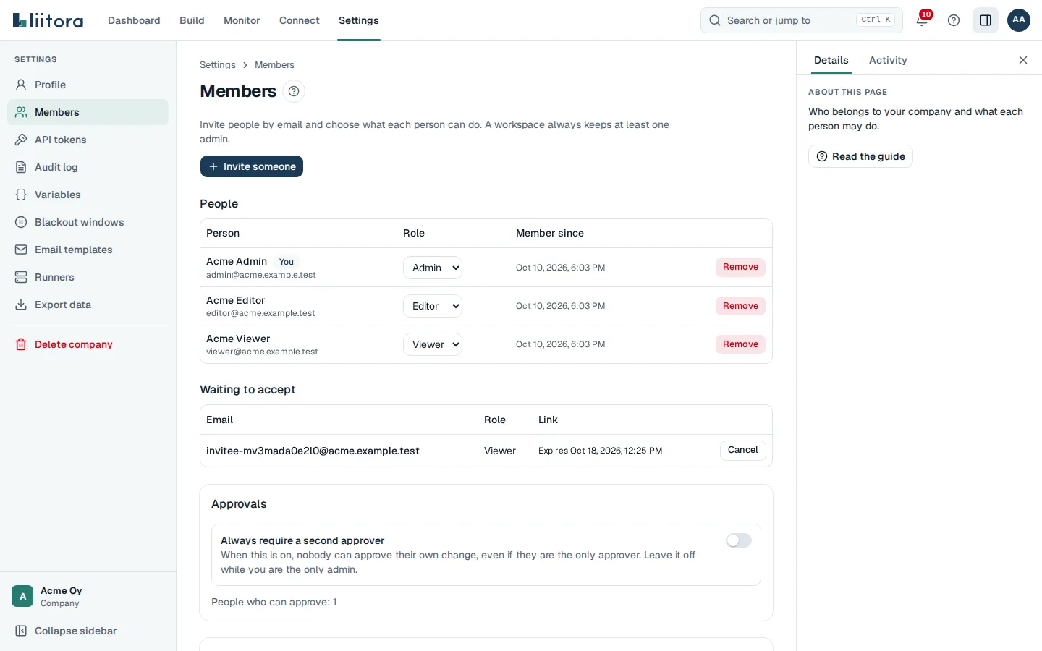Click the liitora logo
Image resolution: width=1042 pixels, height=651 pixels.
(x=48, y=20)
